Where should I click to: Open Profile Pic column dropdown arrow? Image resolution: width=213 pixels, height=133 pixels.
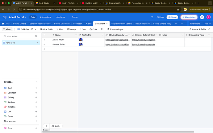(x=102, y=35)
